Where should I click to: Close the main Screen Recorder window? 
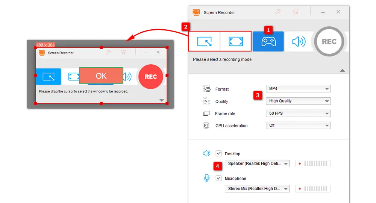point(338,12)
